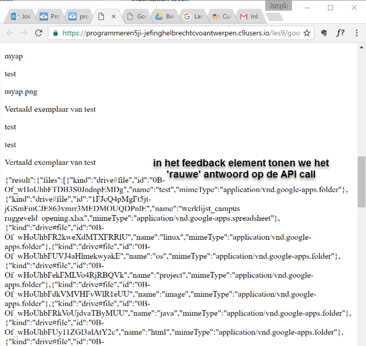Click the 'test' line below 'myap'
This screenshot has height=346, width=366.
[x=10, y=74]
